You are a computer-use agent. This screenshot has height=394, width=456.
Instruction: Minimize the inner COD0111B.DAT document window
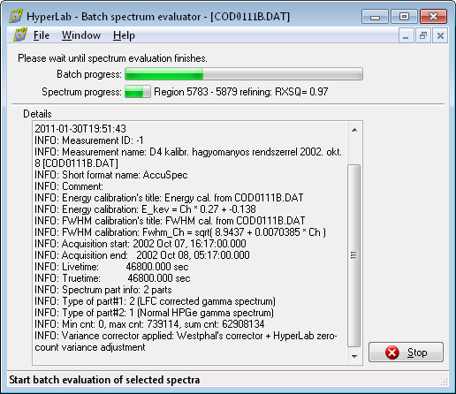click(x=407, y=36)
